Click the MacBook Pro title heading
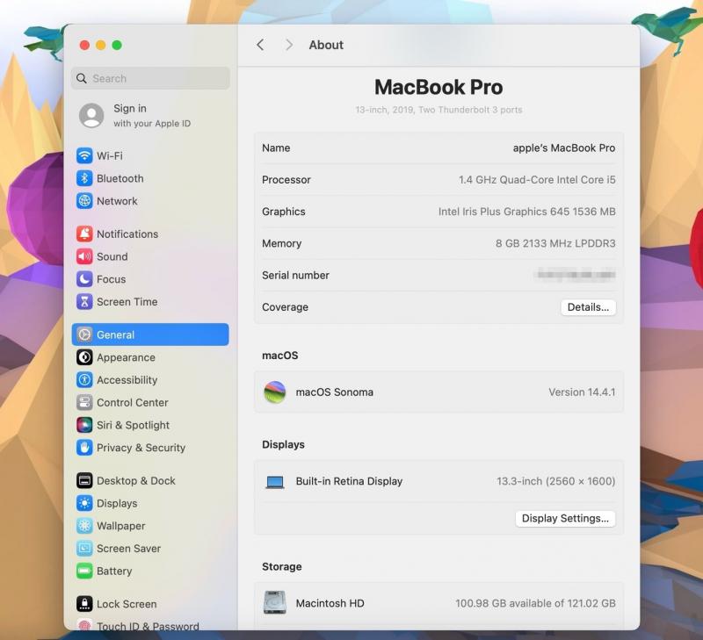Screen dimensions: 703x640 [438, 87]
